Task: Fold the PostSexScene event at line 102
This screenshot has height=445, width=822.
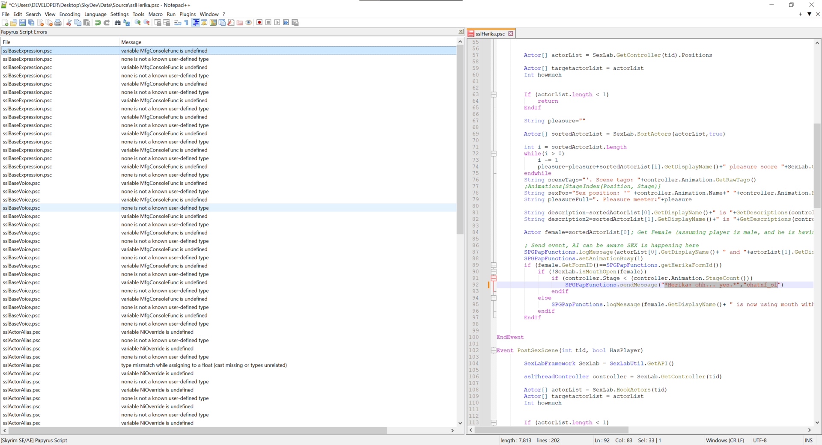Action: point(493,350)
